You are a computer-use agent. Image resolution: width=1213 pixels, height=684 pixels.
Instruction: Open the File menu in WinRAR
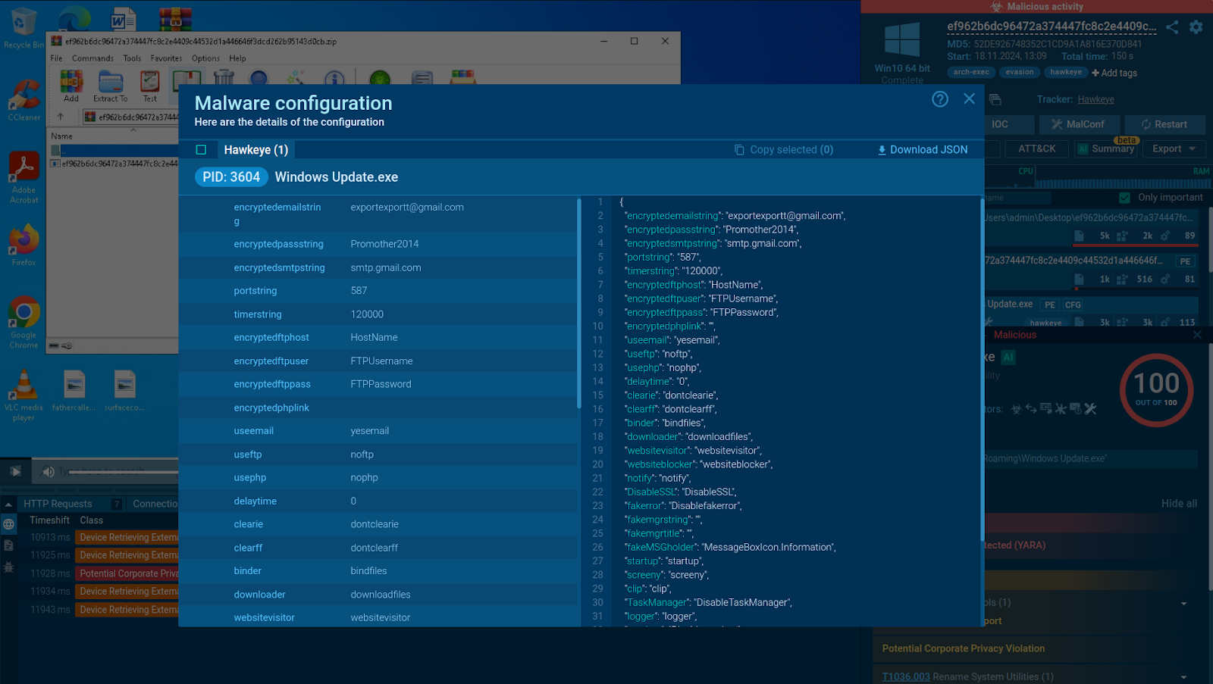tap(56, 58)
